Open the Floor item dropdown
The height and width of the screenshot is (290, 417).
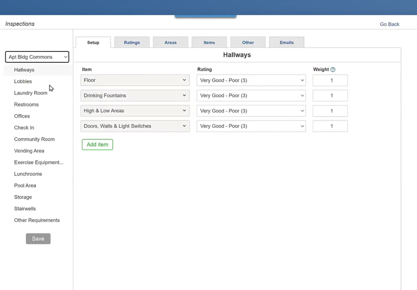(135, 80)
